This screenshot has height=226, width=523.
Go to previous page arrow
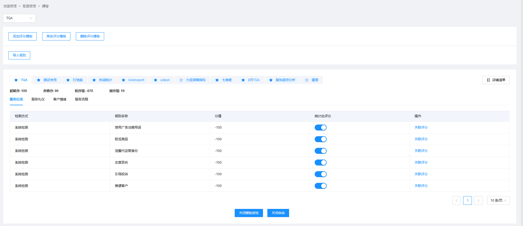point(457,200)
